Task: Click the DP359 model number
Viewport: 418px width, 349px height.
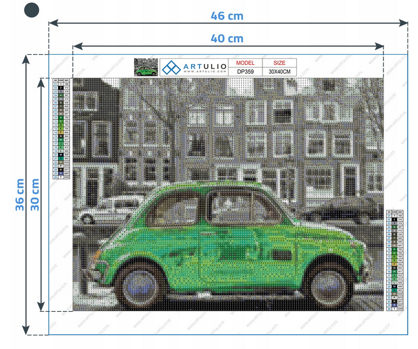Action: (x=245, y=71)
